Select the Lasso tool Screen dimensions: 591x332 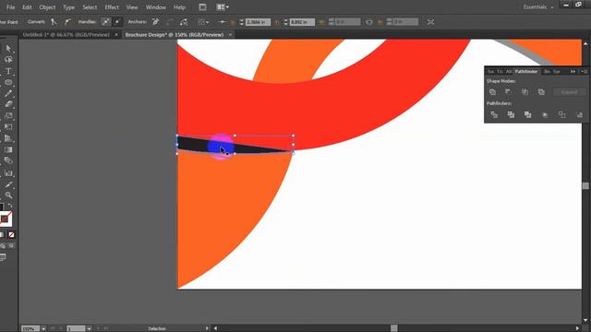[8, 59]
